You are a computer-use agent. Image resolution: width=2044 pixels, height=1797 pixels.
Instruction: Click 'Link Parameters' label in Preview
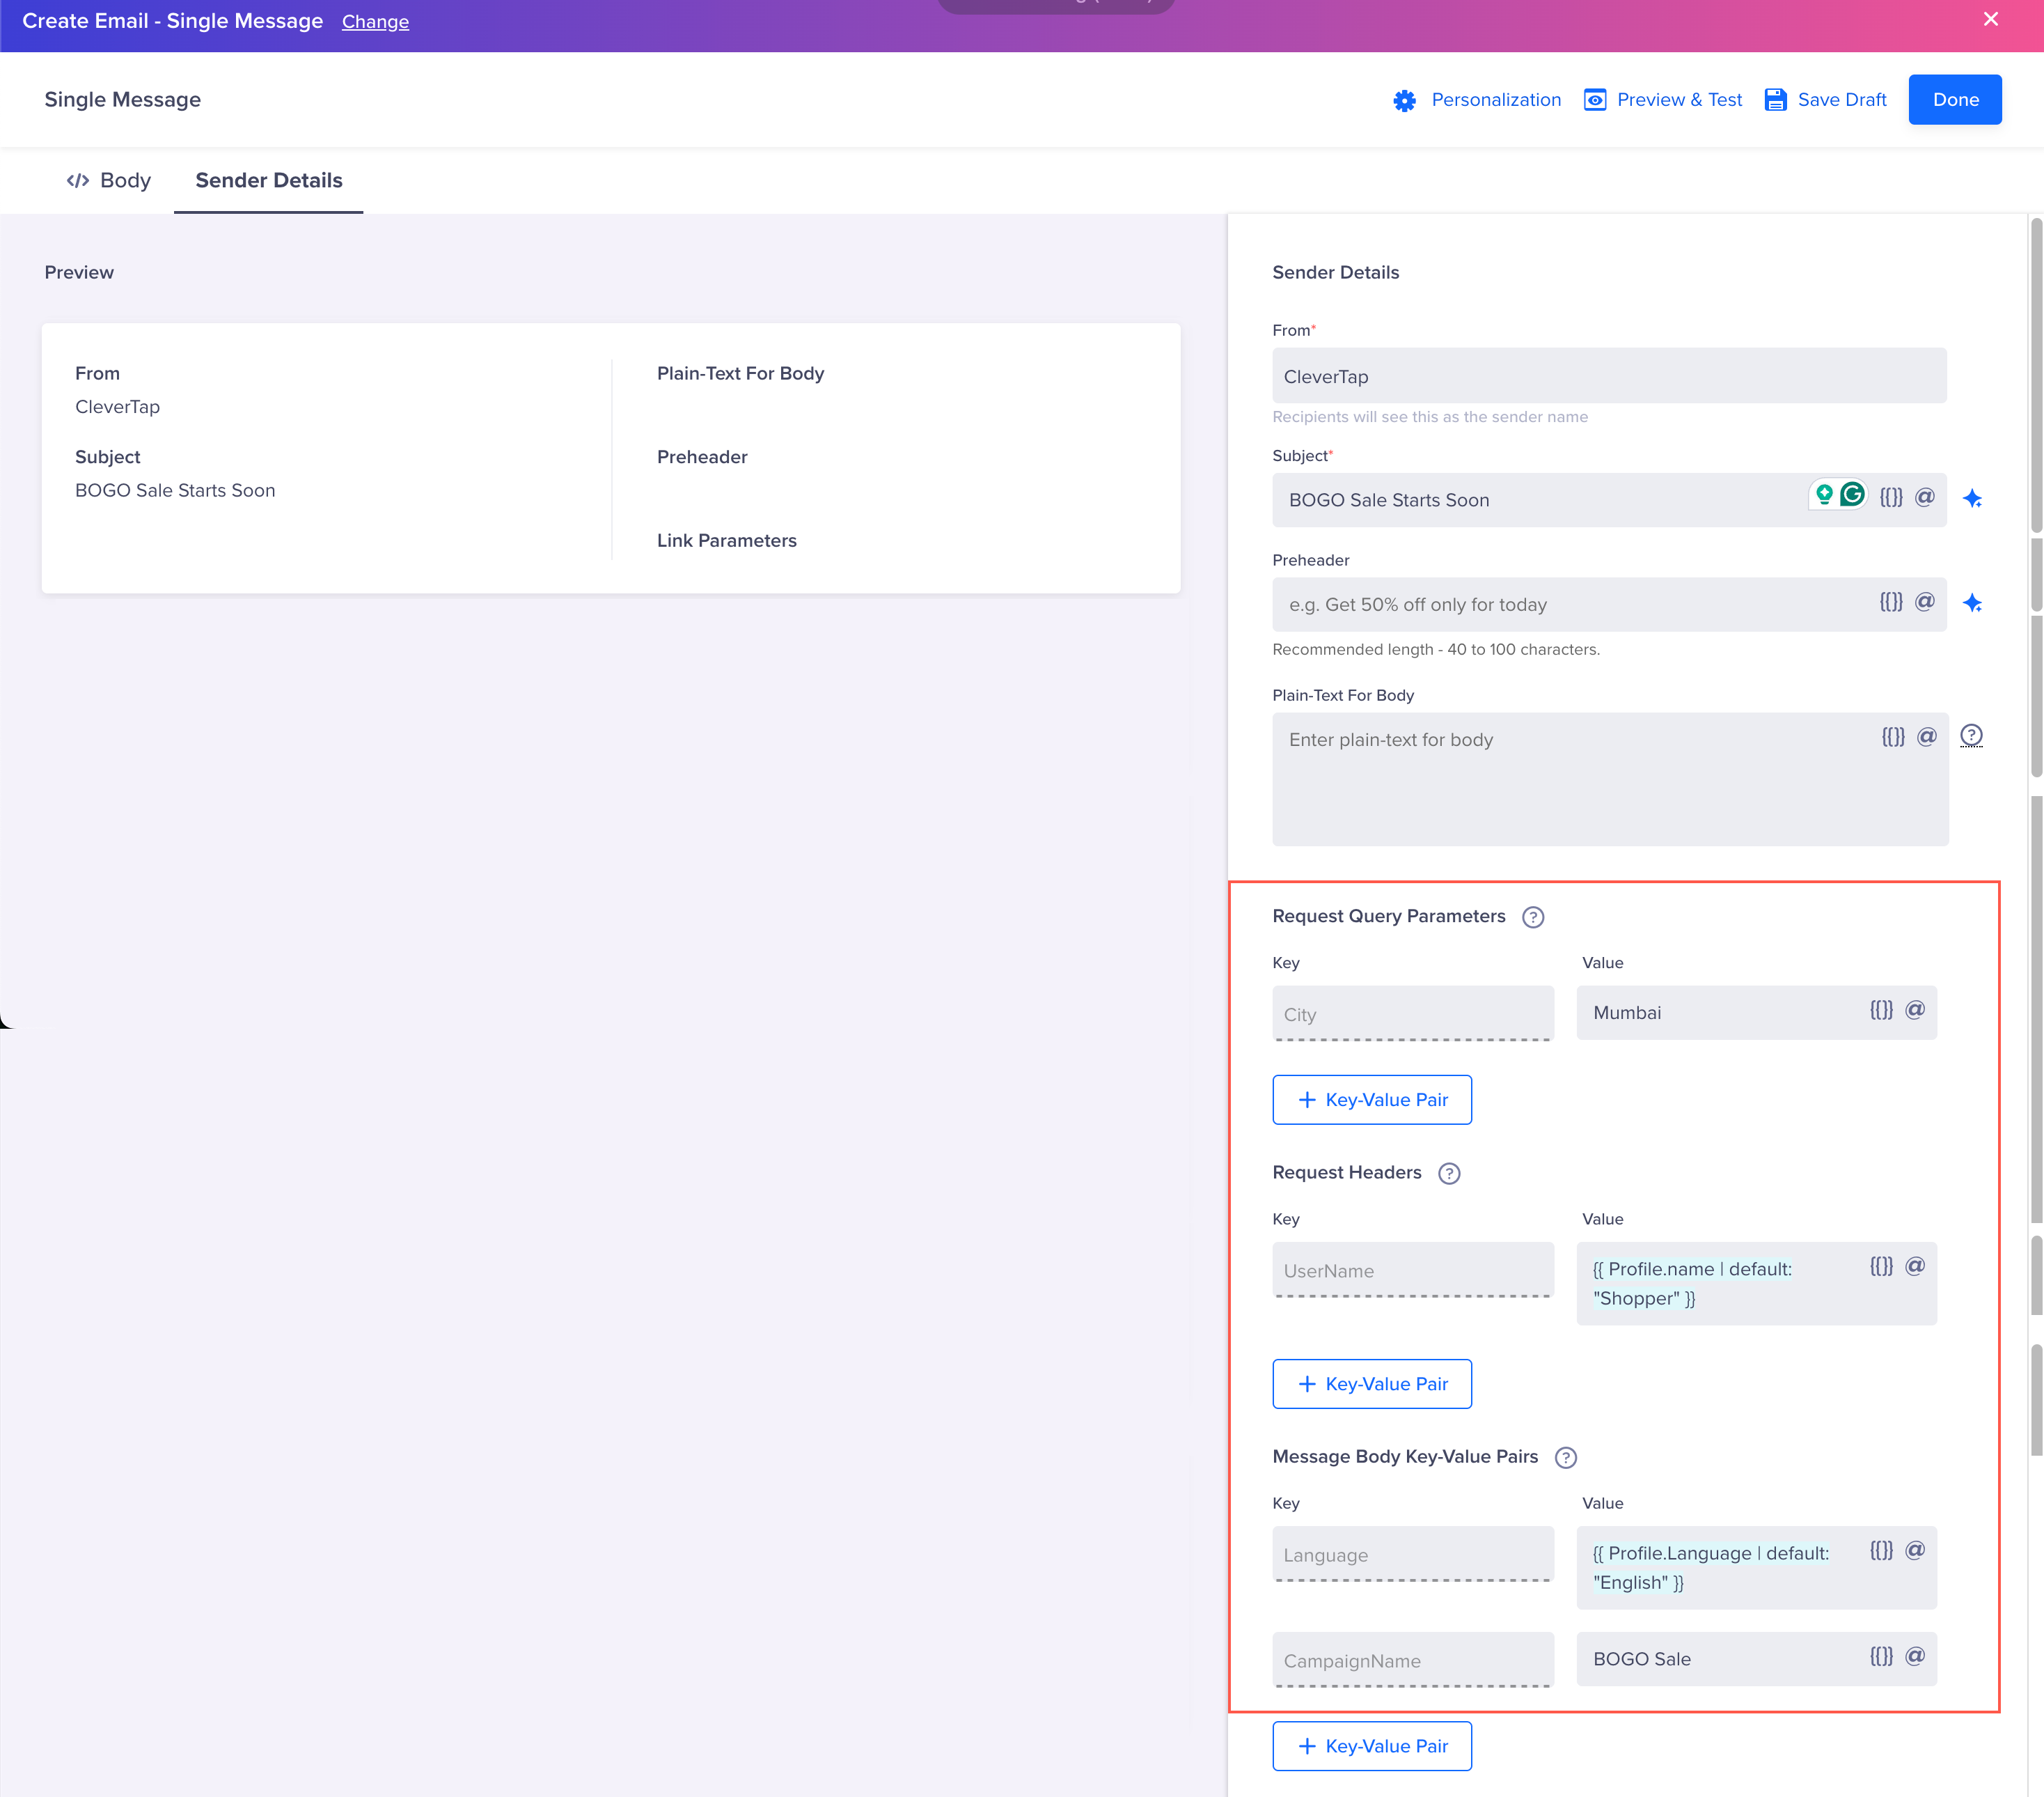click(x=727, y=540)
